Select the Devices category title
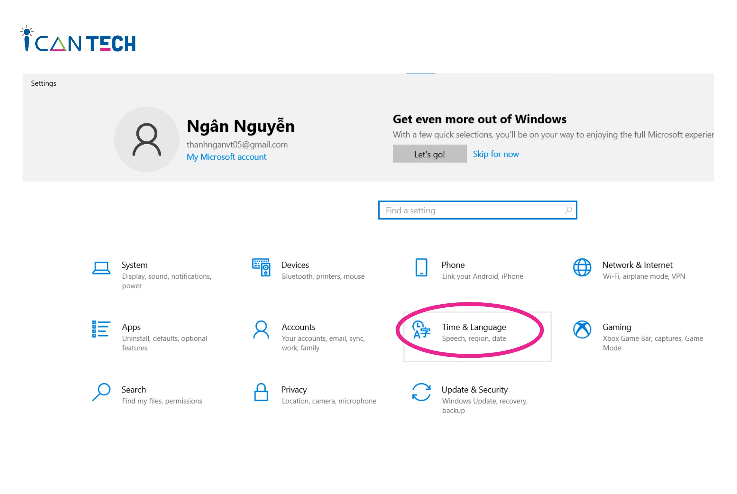The image size is (737, 494). (x=295, y=265)
